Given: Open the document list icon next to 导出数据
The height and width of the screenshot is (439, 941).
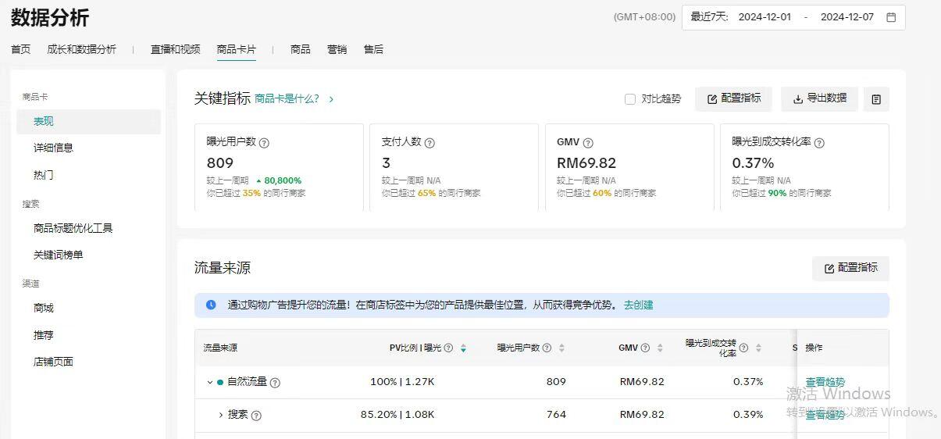Looking at the screenshot, I should click(x=876, y=99).
